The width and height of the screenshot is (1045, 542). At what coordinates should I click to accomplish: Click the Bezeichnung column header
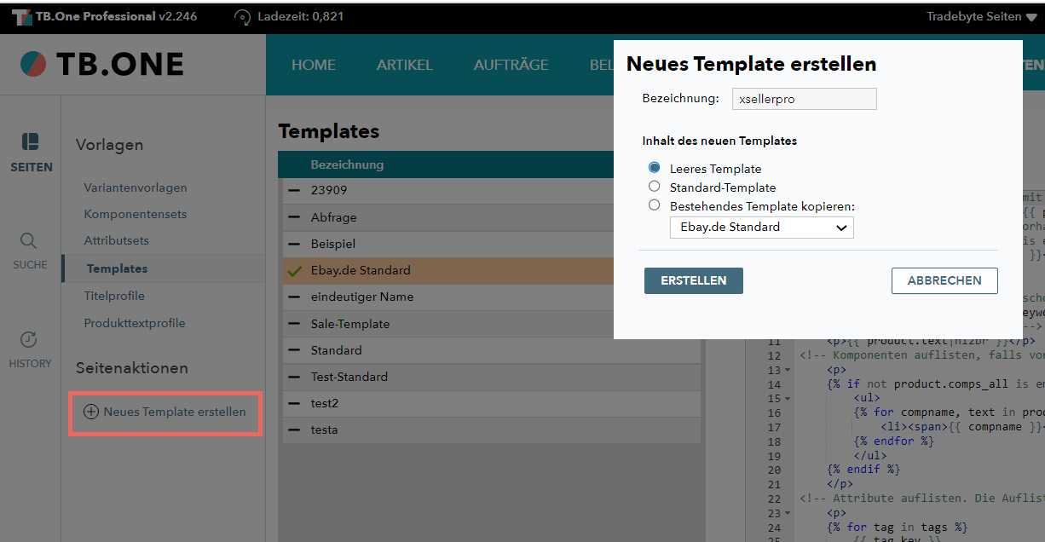[x=347, y=164]
